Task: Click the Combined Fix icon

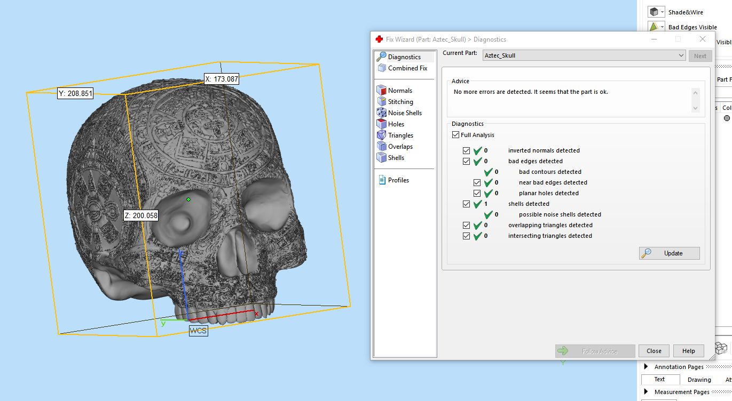Action: pos(381,68)
